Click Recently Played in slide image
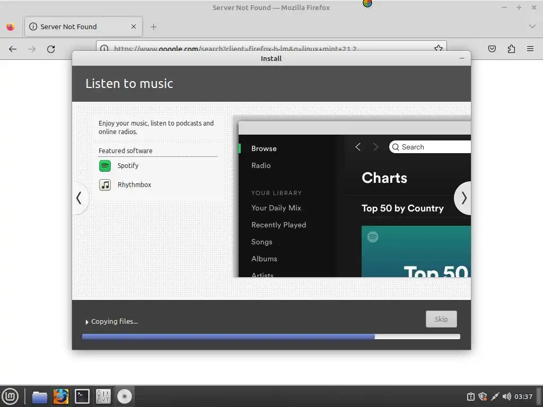Viewport: 543px width, 407px height. click(x=278, y=225)
